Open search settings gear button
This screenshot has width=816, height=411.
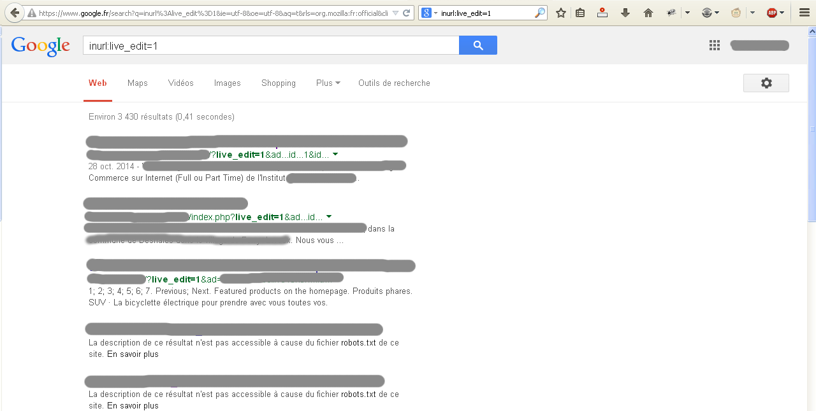click(766, 83)
